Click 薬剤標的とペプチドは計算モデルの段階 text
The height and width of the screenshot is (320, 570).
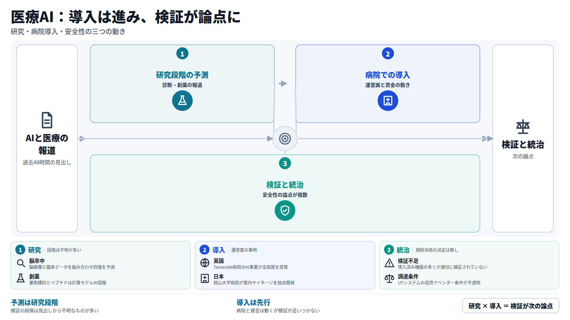pos(68,283)
